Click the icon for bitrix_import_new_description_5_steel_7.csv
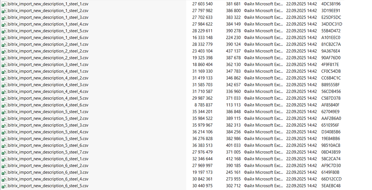Screen dimensions: 372x190 pyautogui.click(x=4, y=152)
